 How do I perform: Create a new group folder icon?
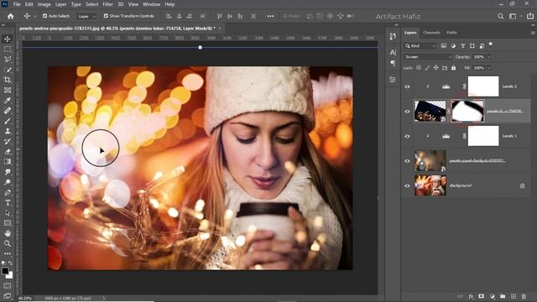503,296
